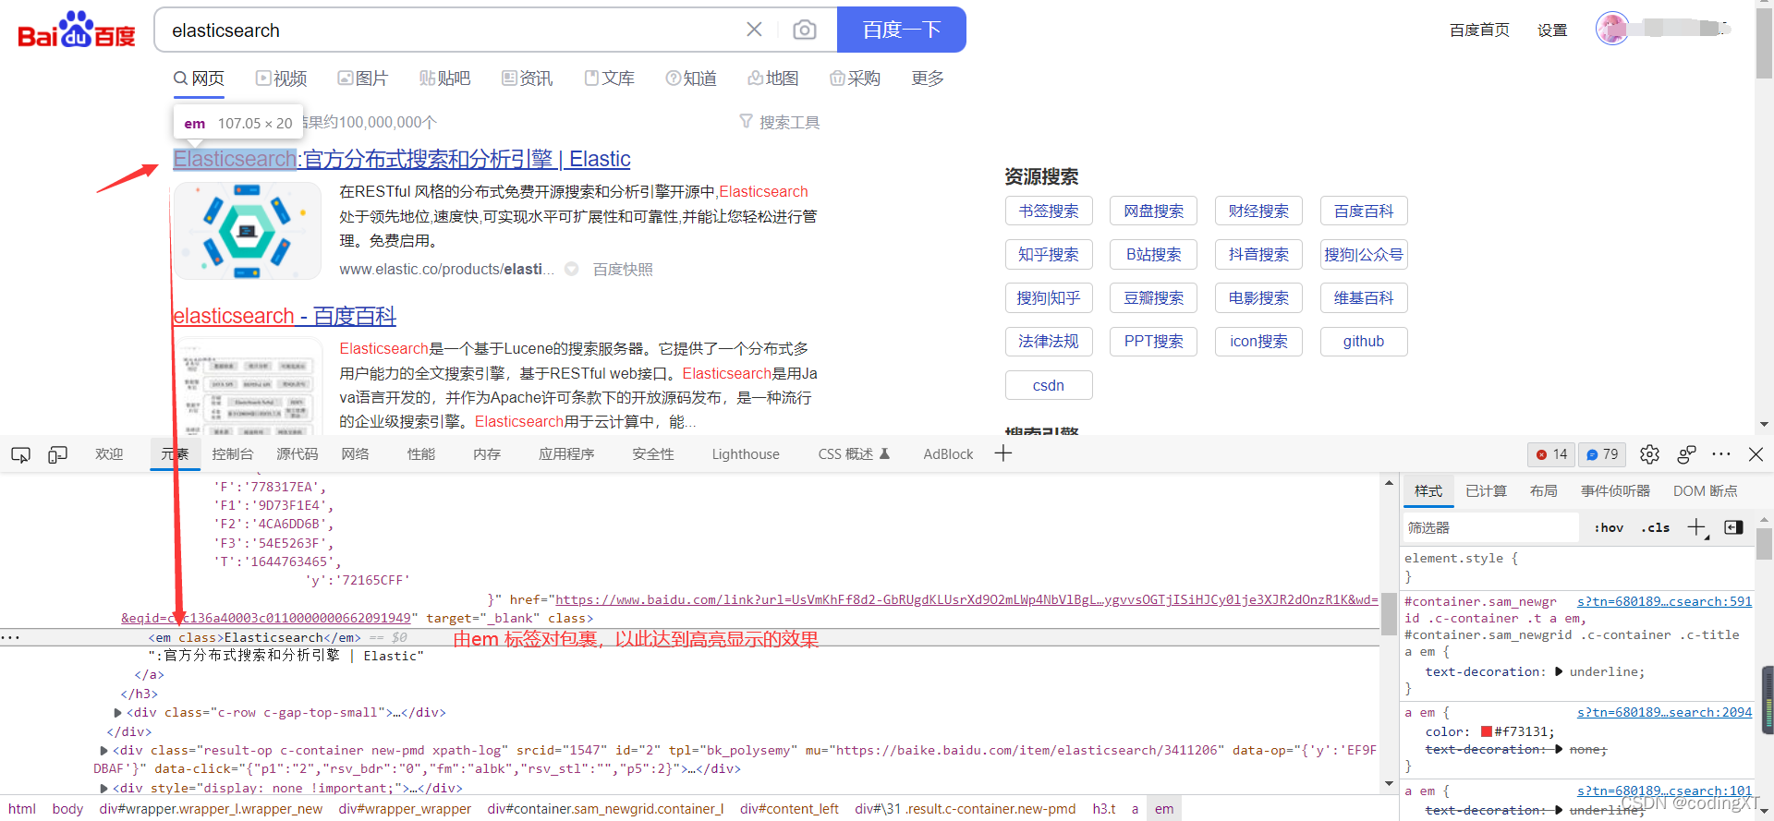Toggle .cls classes button
The height and width of the screenshot is (821, 1774).
(x=1656, y=528)
